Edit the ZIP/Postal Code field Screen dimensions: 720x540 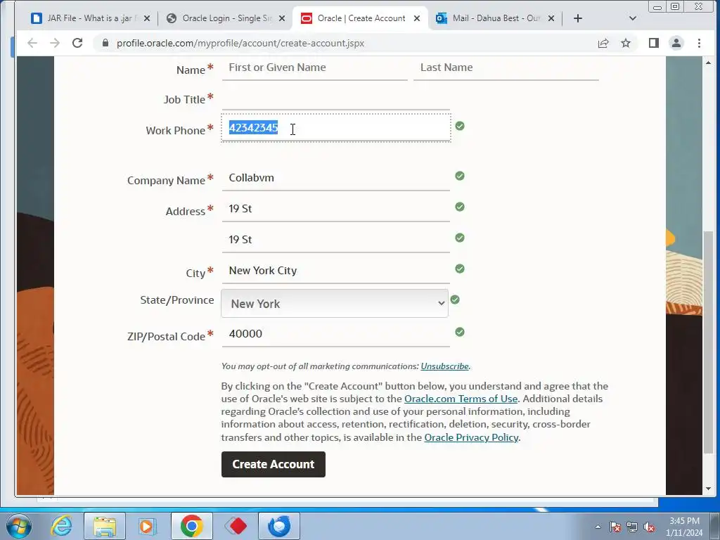coord(335,334)
